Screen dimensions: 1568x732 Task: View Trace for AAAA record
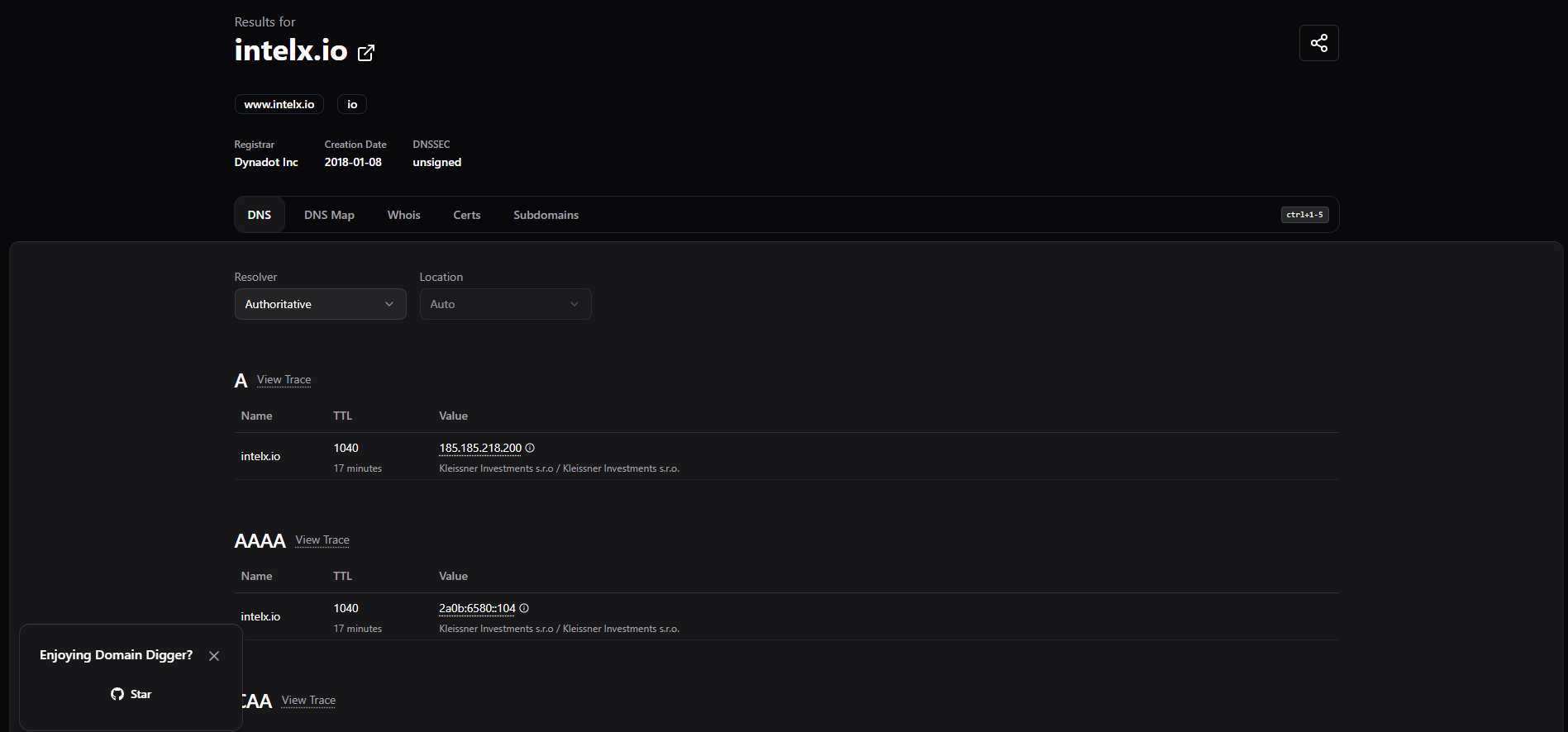point(322,540)
